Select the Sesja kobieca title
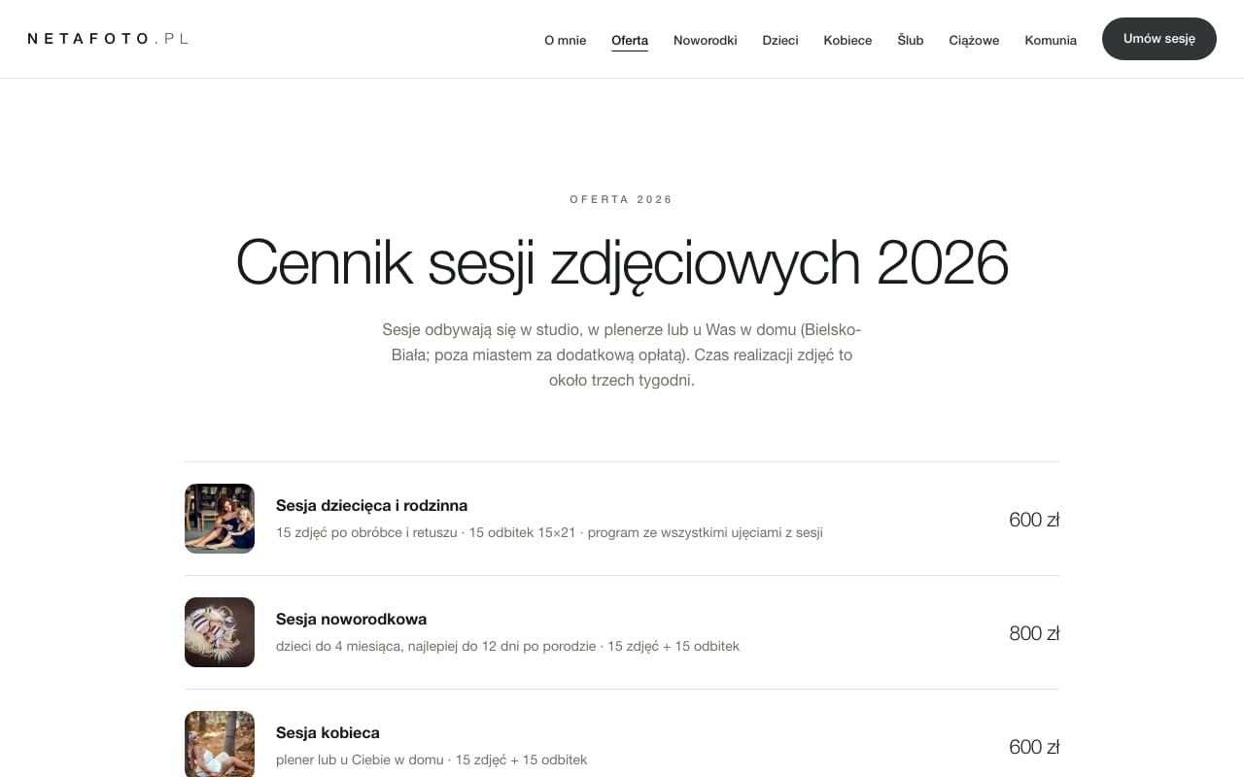This screenshot has width=1244, height=777. [328, 732]
